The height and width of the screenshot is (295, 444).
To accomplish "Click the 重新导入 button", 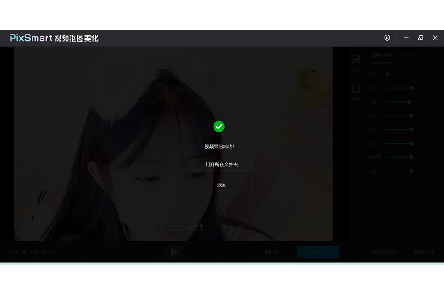I will [273, 252].
